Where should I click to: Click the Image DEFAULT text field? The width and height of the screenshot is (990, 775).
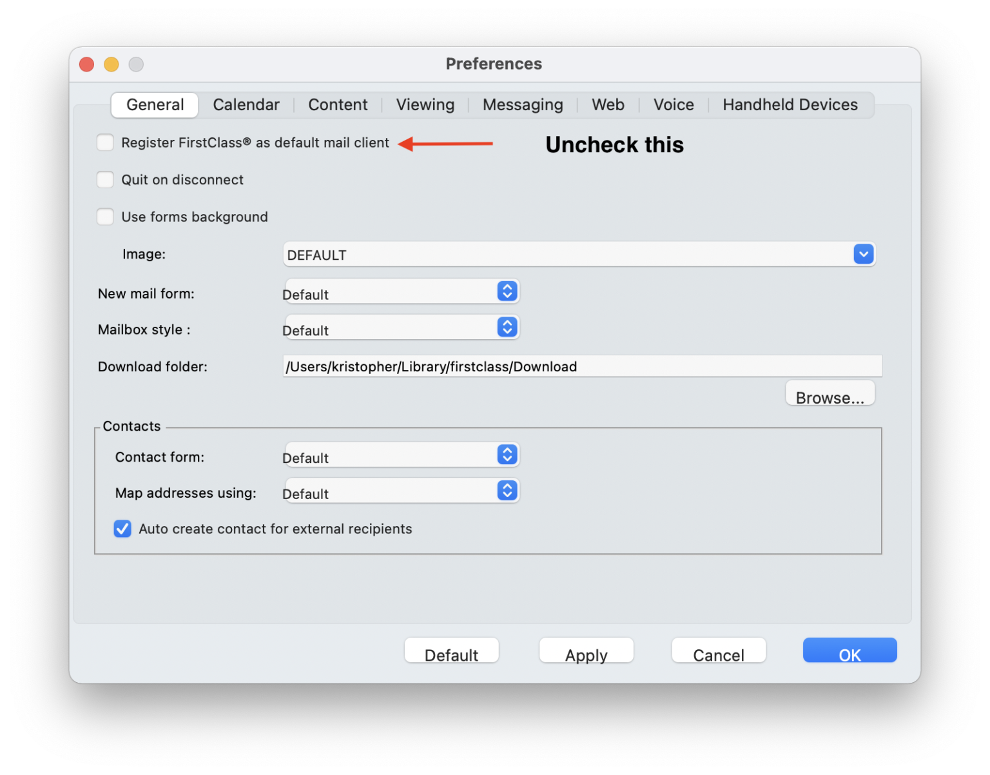coord(567,255)
